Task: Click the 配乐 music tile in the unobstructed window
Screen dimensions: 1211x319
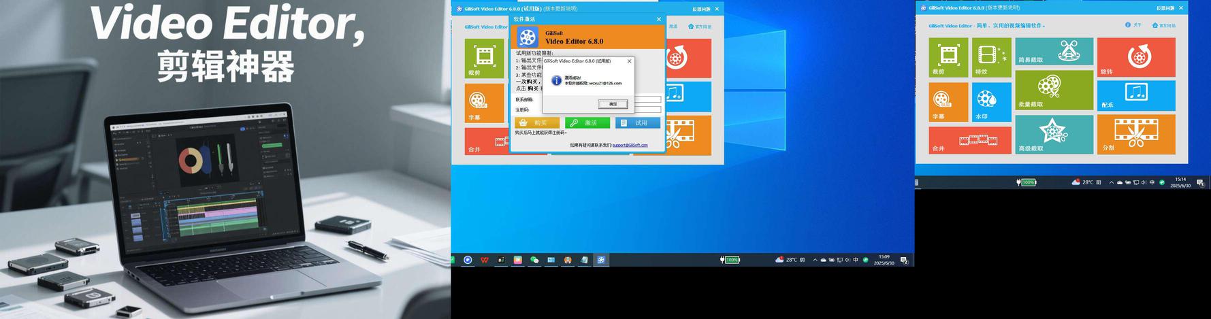Action: coord(1135,95)
